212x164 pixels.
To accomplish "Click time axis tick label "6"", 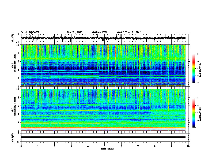I will [121, 146].
